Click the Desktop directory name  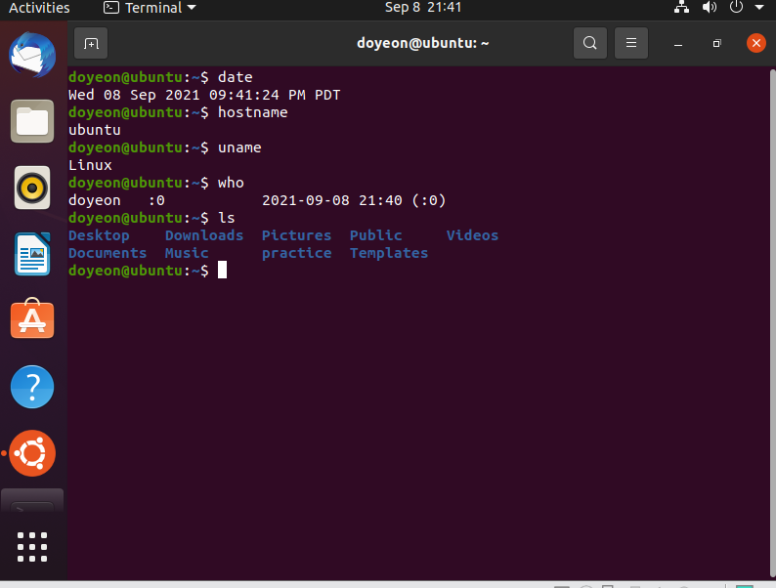[99, 236]
